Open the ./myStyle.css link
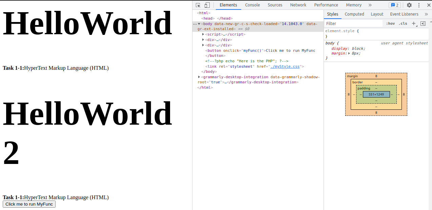This screenshot has width=432, height=210. tap(286, 66)
